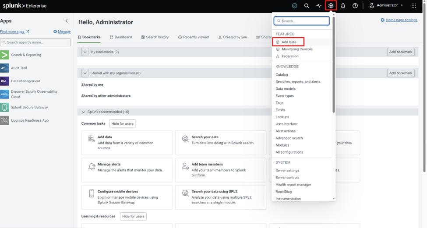427x228 pixels.
Task: Click Hide for users beside Learning & resources
Action: point(133,217)
